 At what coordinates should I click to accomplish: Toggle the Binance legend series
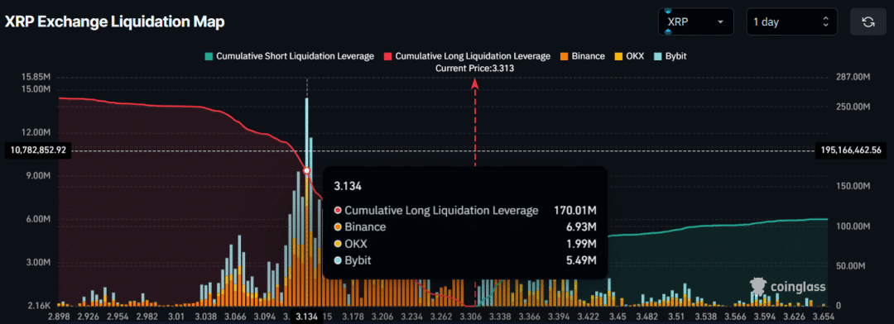[582, 56]
